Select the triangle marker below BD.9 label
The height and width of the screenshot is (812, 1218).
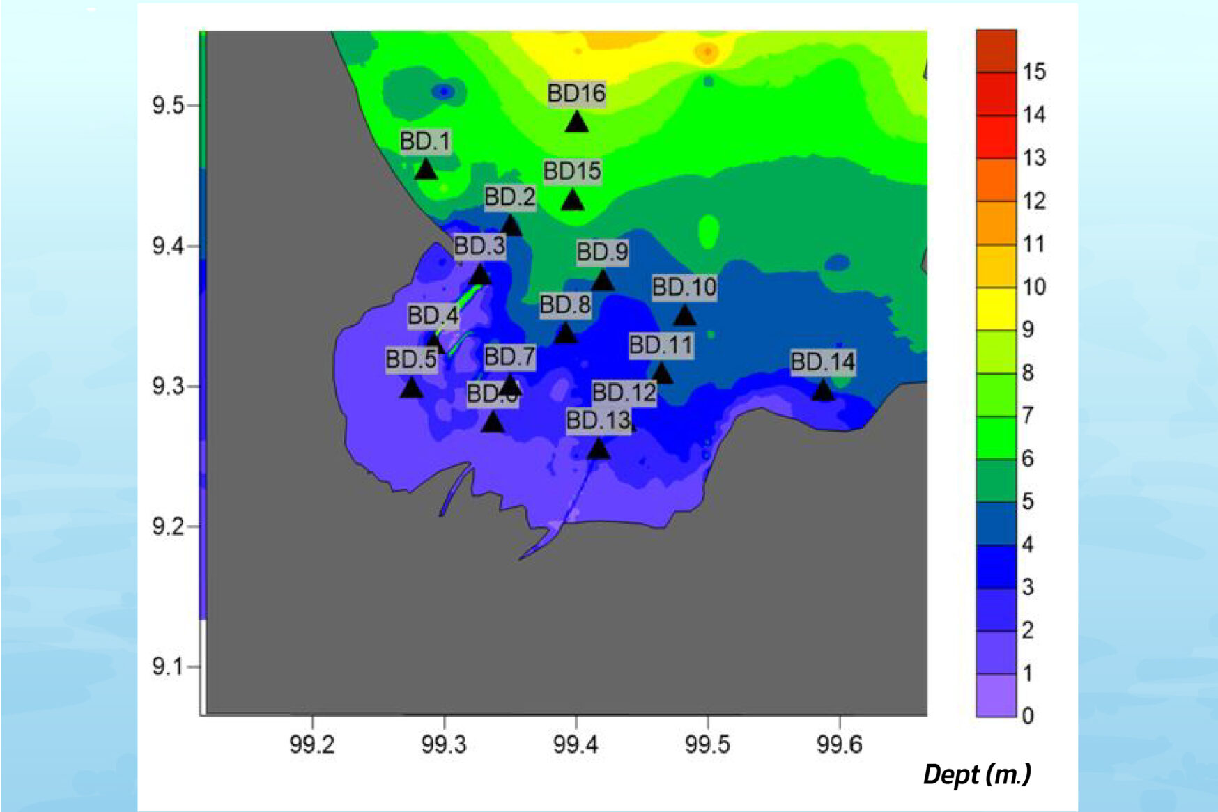coord(603,281)
